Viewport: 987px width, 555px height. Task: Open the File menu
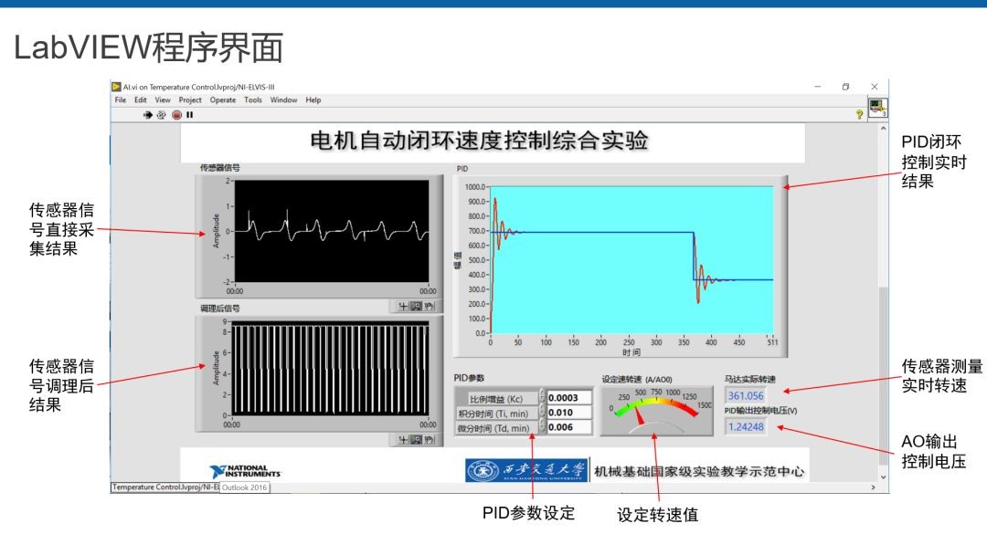(x=121, y=99)
